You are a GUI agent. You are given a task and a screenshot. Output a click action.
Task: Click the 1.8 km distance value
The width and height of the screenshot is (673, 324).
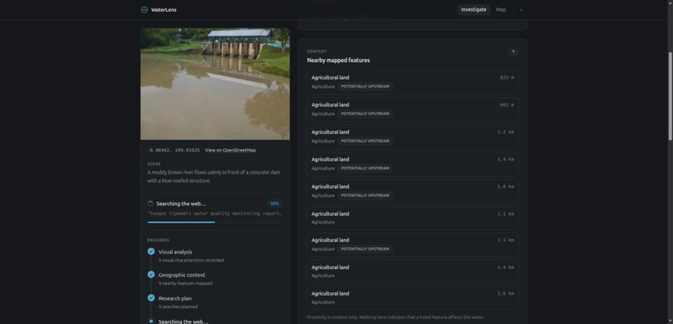[505, 187]
